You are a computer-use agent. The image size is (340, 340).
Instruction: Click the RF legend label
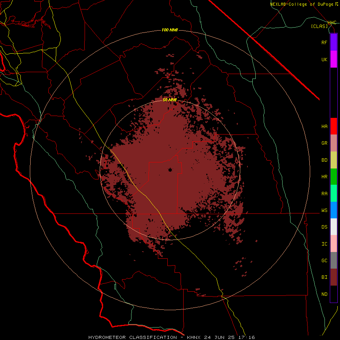point(324,42)
